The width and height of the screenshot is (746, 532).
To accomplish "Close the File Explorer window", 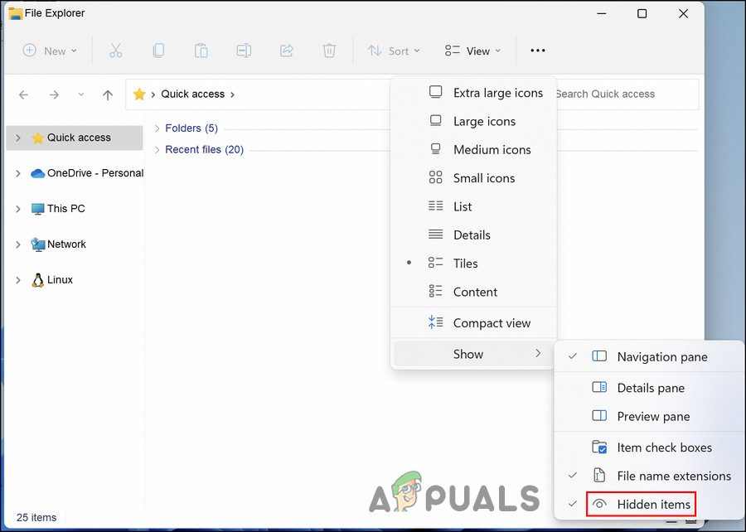I will (x=683, y=13).
